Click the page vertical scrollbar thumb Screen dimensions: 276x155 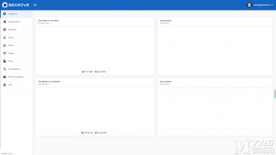[x=275, y=94]
